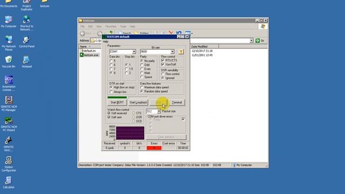Open SIMATIC NCM PC Wizard icon
This screenshot has width=345, height=194.
pyautogui.click(x=9, y=123)
